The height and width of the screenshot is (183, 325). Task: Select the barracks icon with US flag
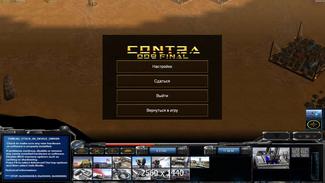pyautogui.click(x=102, y=162)
